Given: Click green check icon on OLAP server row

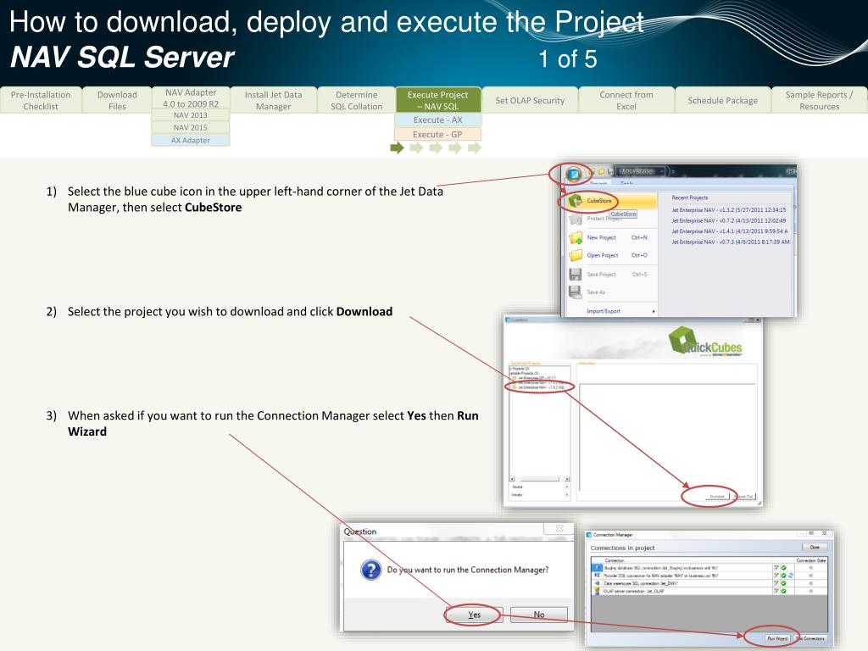Looking at the screenshot, I should coord(784,591).
